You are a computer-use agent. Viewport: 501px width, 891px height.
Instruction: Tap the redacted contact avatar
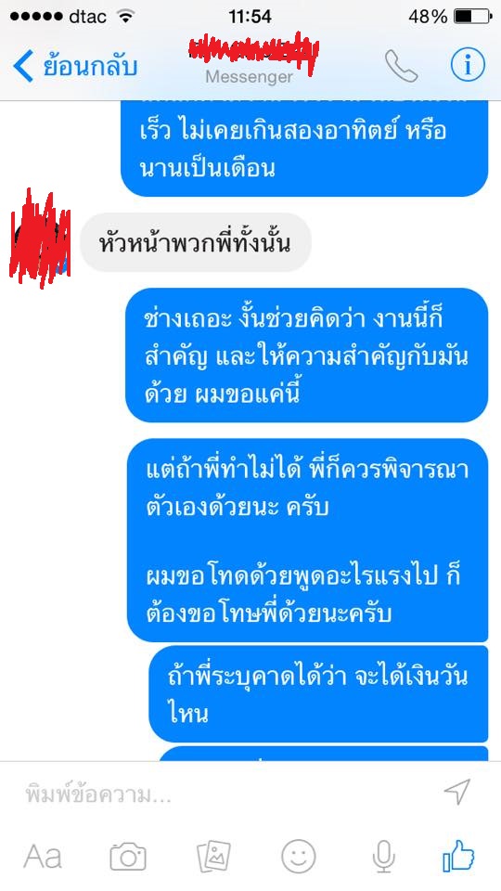click(40, 239)
